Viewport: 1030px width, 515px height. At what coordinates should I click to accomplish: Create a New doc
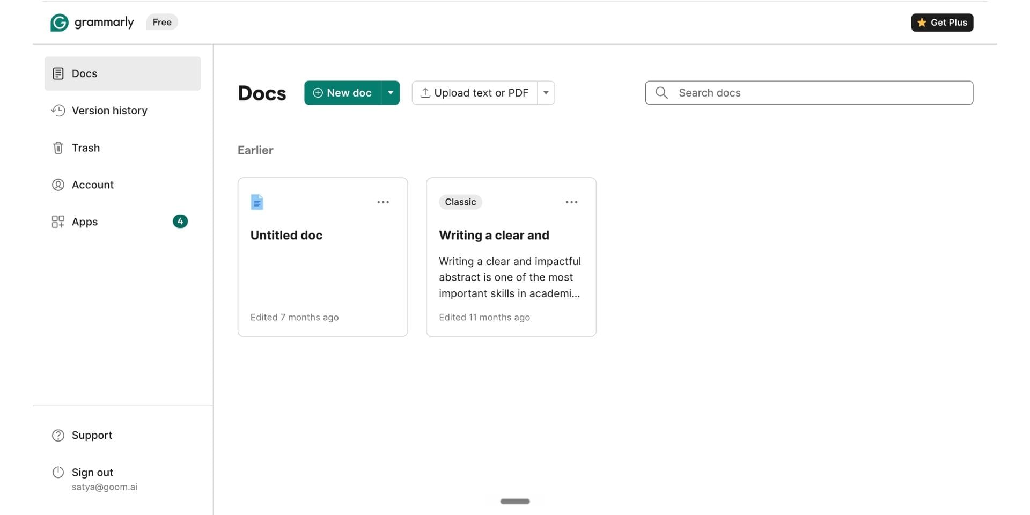tap(342, 93)
